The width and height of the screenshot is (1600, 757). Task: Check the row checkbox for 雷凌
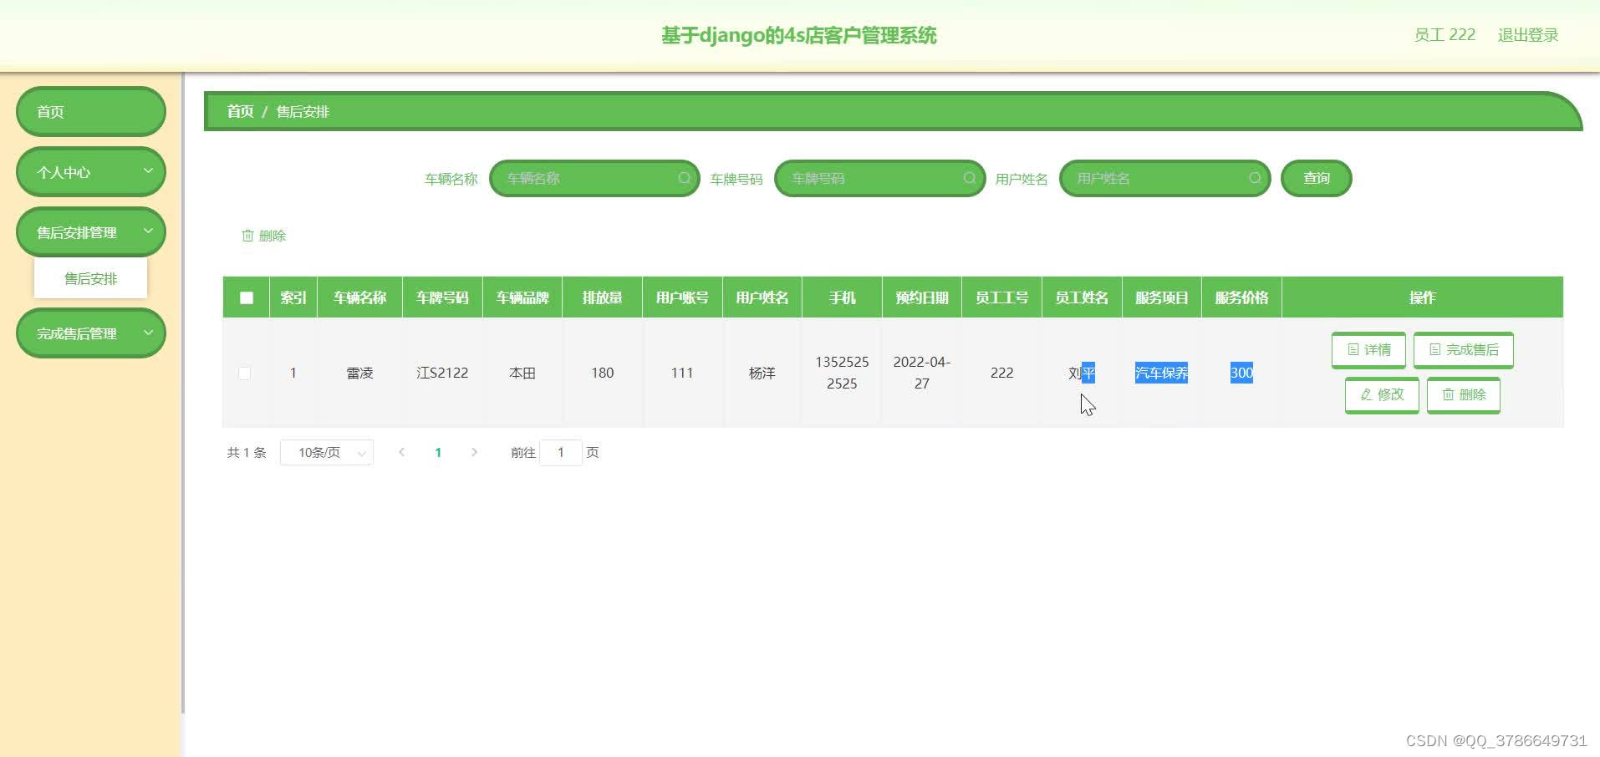coord(244,373)
